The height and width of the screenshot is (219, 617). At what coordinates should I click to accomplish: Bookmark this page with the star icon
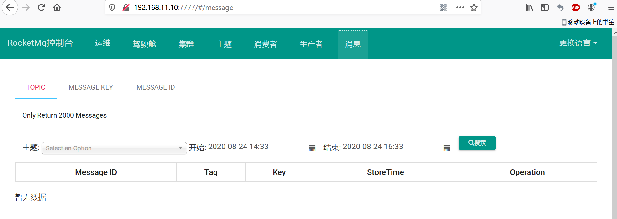coord(474,7)
